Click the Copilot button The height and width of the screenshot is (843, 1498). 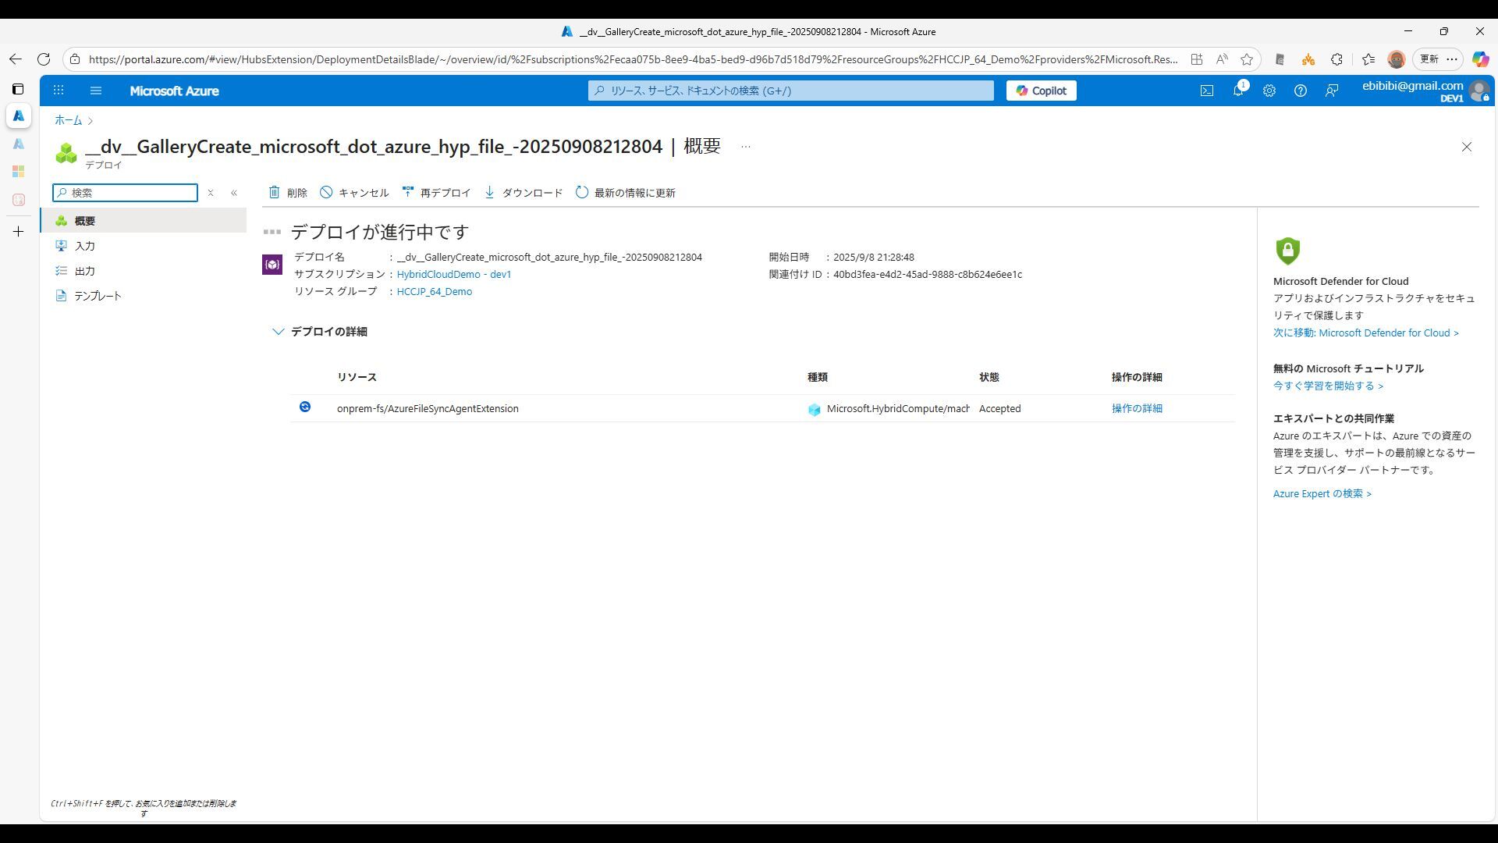(1041, 91)
